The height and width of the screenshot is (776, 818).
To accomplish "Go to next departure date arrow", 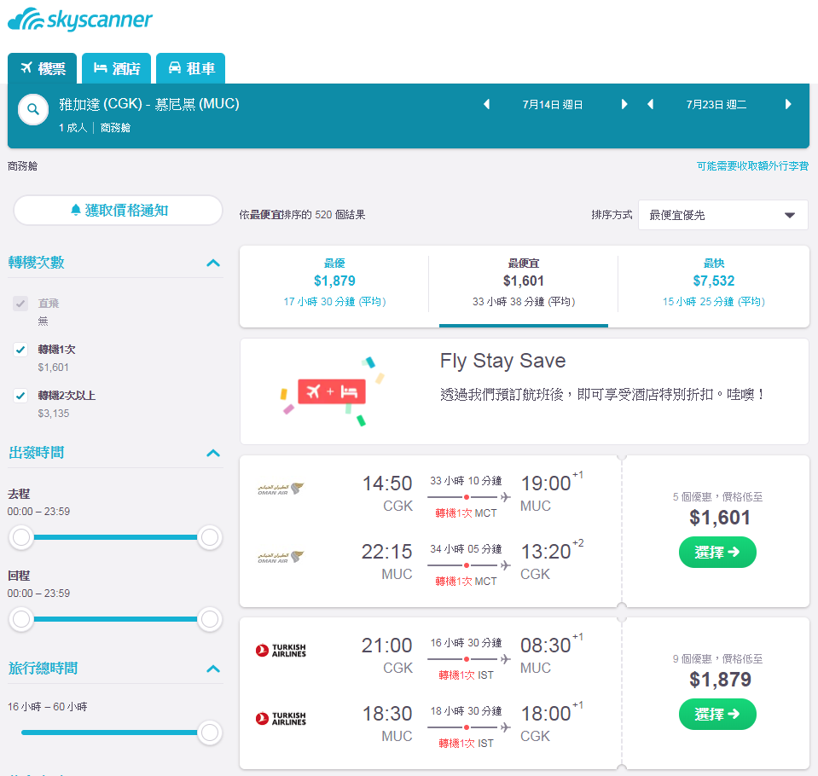I will click(624, 104).
